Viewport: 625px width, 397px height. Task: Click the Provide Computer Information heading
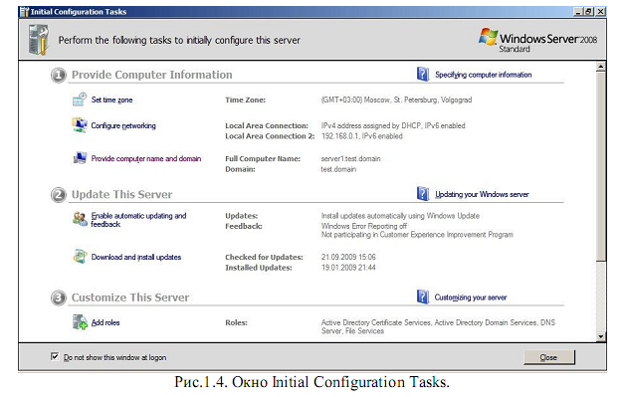pyautogui.click(x=152, y=75)
